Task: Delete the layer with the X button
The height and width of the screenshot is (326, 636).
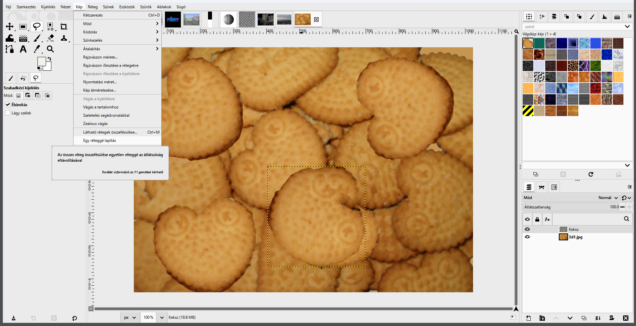Action: pos(626,318)
